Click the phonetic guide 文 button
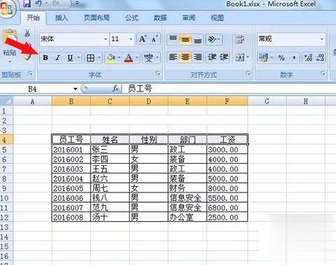Screen dimensions: 336x265 pyautogui.click(x=148, y=58)
